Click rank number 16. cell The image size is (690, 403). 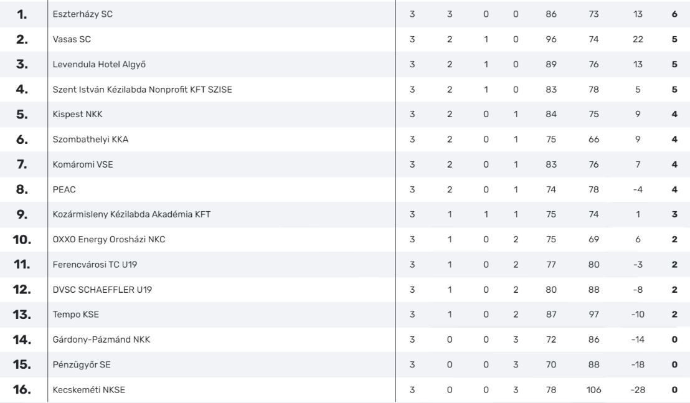[x=22, y=390]
